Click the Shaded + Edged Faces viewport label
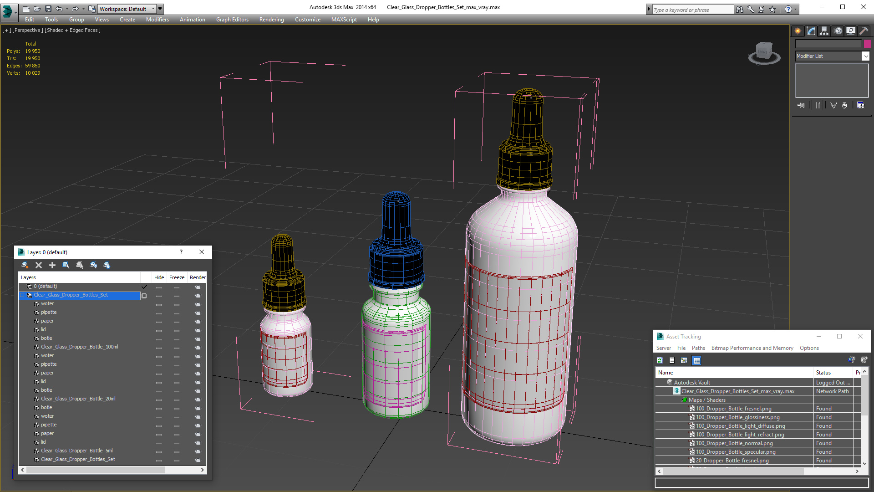 coord(73,30)
